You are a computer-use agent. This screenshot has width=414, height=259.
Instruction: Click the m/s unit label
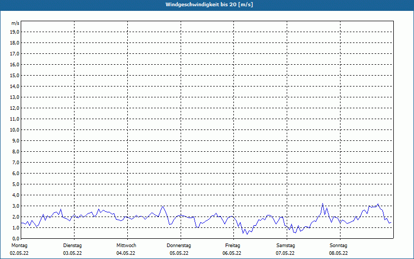pos(16,24)
